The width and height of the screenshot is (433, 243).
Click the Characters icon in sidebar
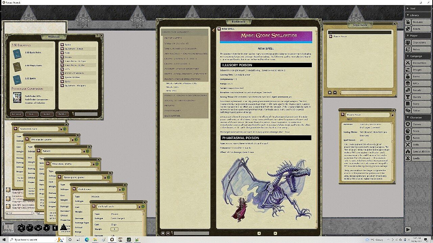[408, 43]
